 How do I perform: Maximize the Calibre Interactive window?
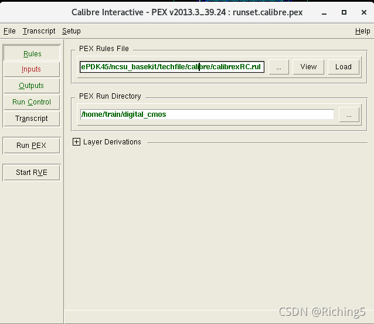(x=344, y=12)
